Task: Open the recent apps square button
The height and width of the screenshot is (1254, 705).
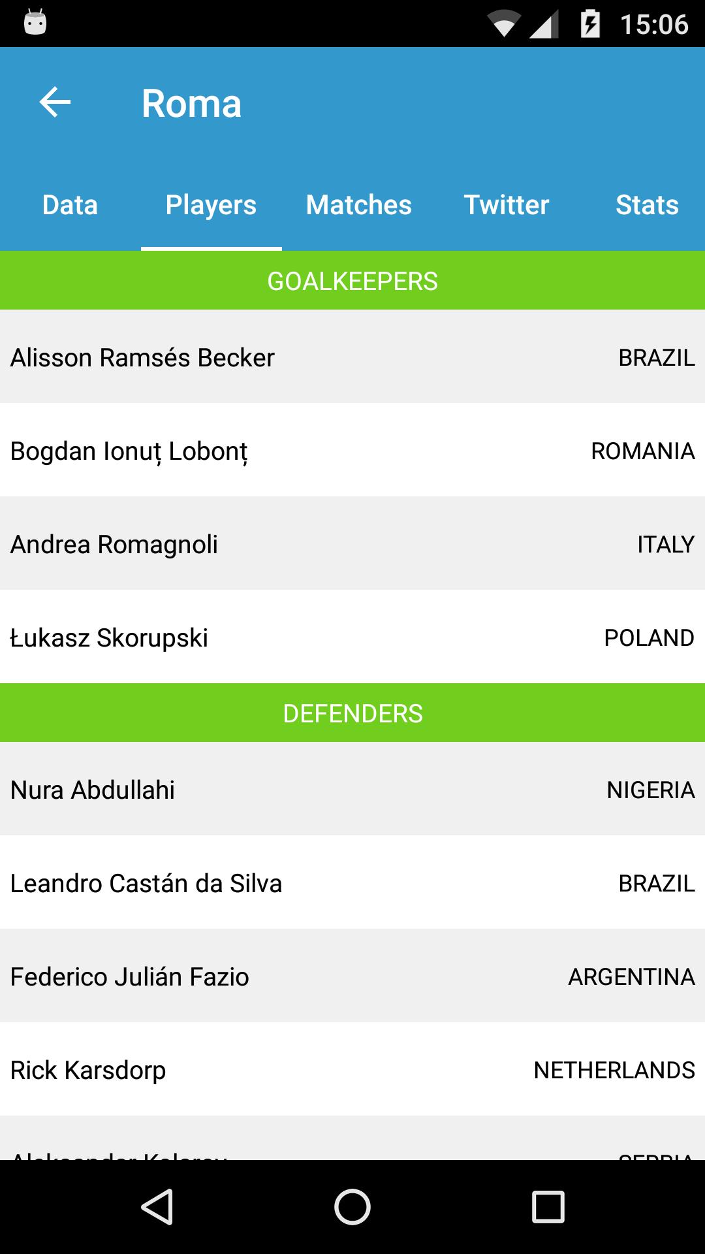Action: (548, 1206)
